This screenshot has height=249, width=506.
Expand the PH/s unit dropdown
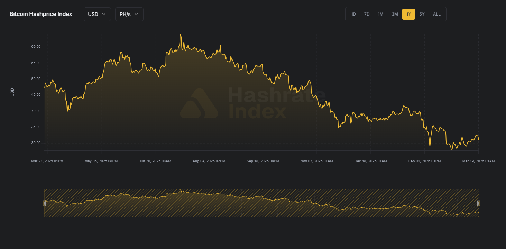tap(129, 14)
